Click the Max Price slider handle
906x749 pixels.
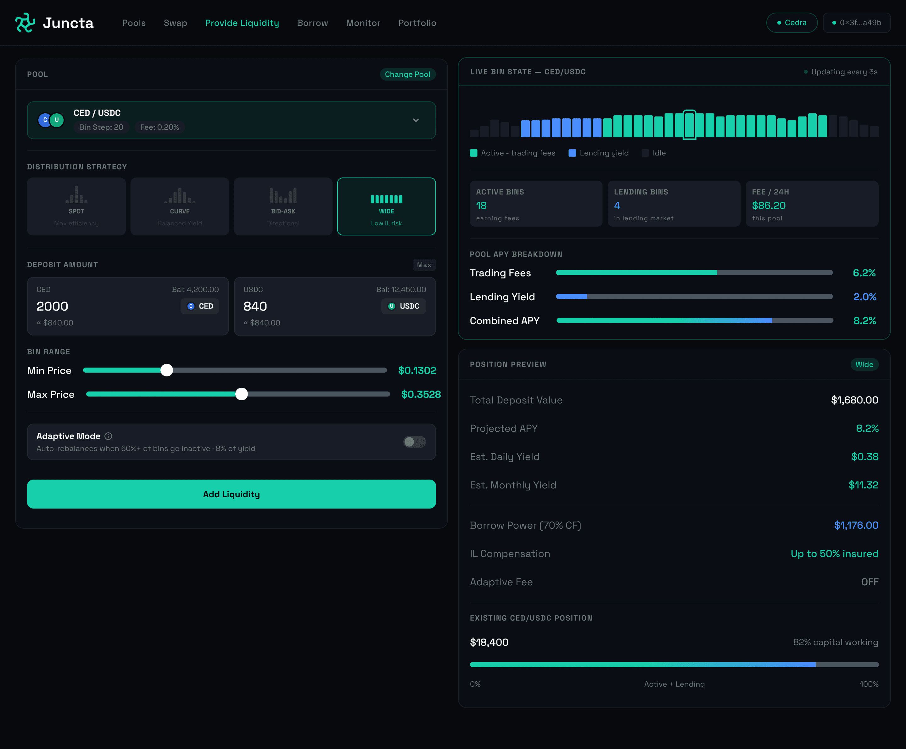click(242, 394)
